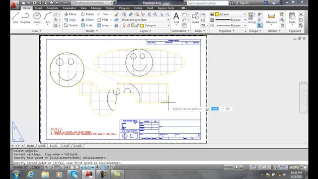Screen dimensions: 318x179
Task: Open the linetype ByLayer dropdown
Action: (231, 25)
